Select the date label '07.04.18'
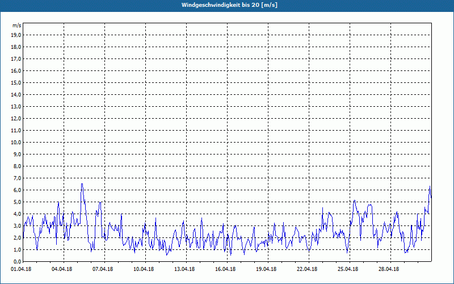 coord(103,269)
